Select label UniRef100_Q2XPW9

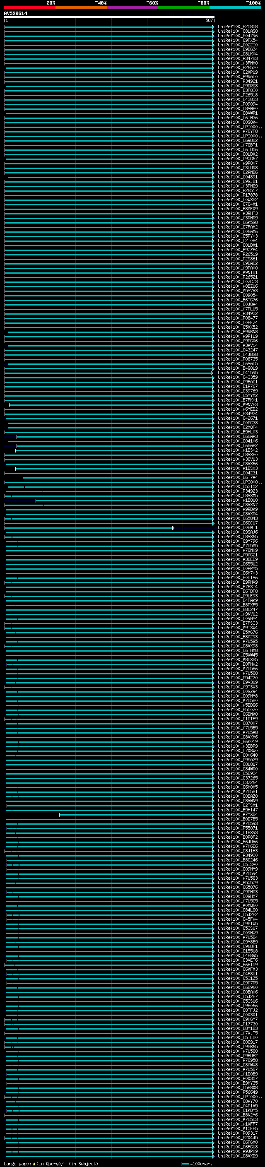(x=238, y=72)
